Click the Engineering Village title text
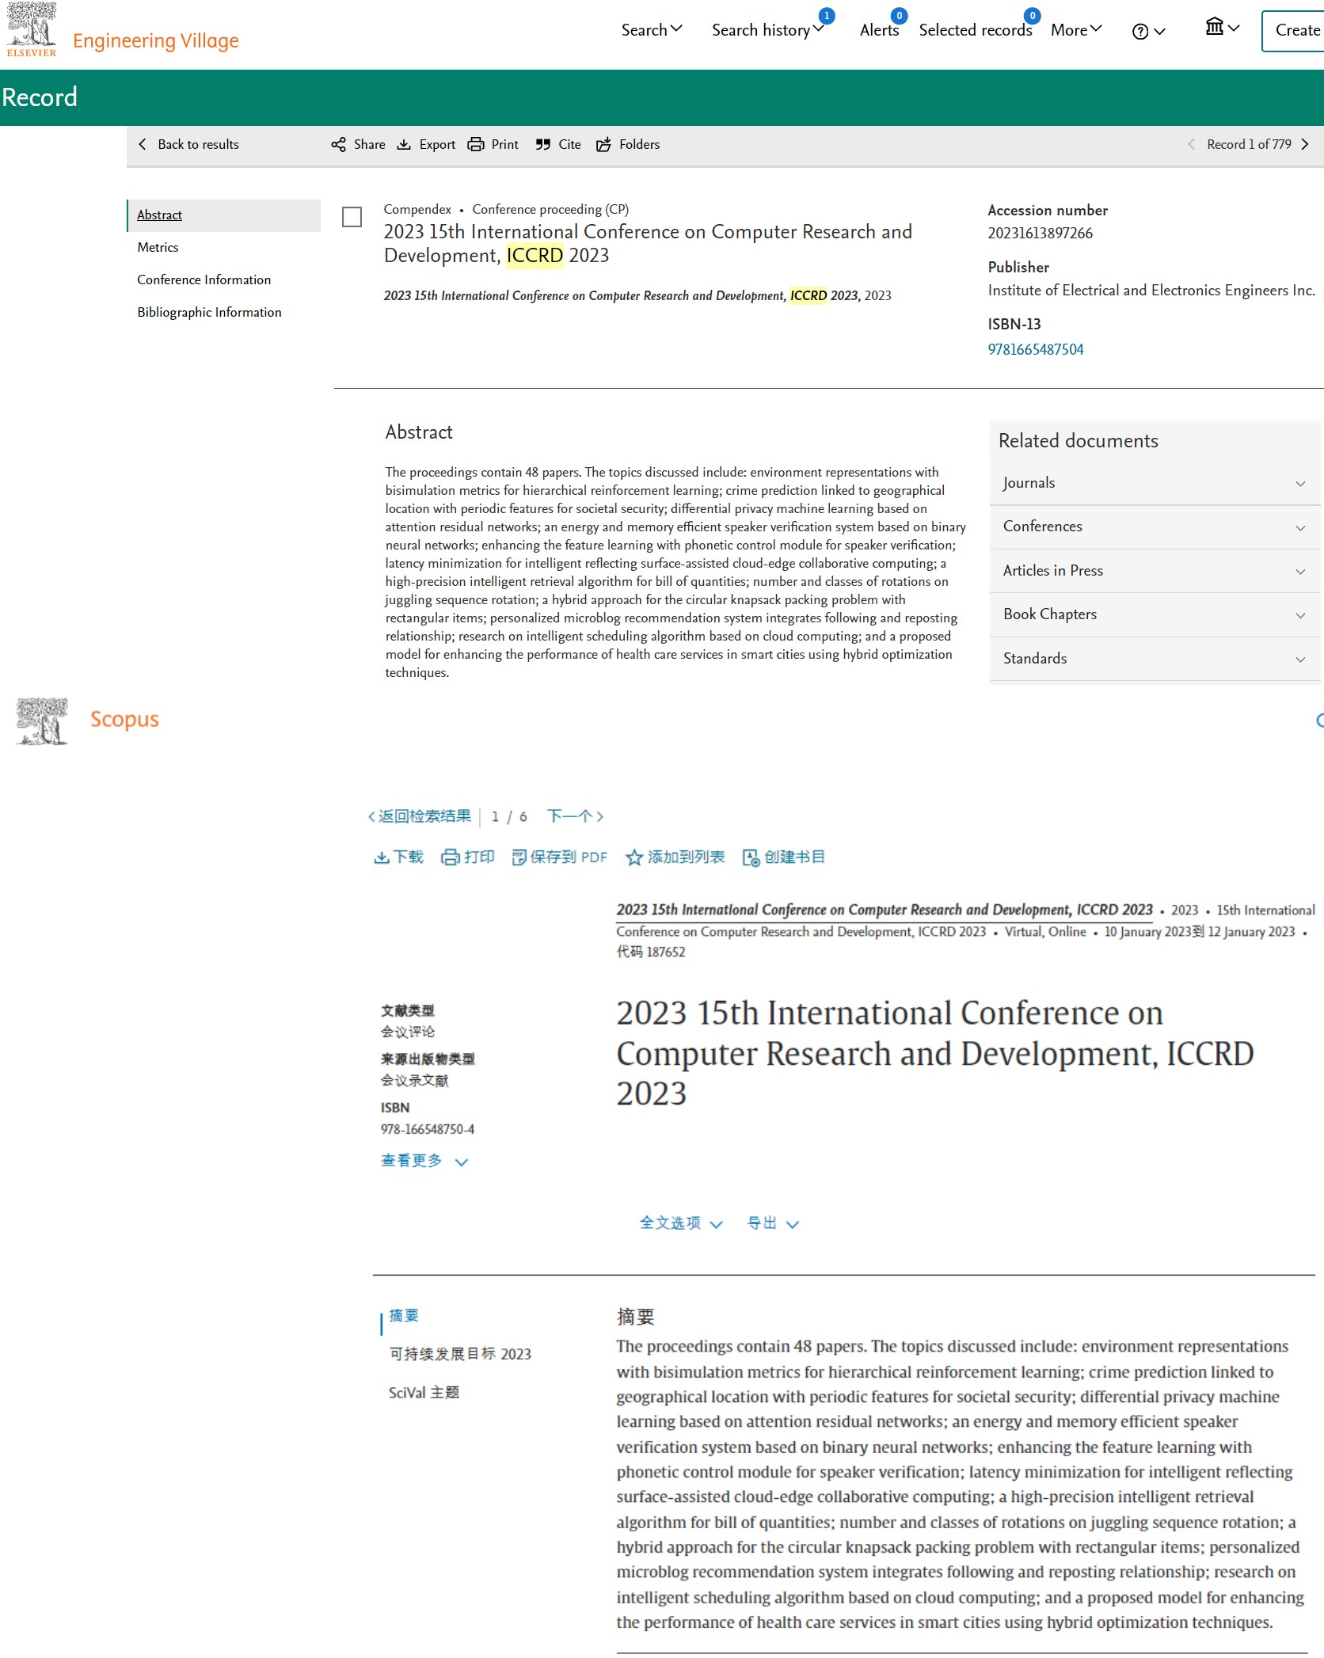 tap(156, 41)
